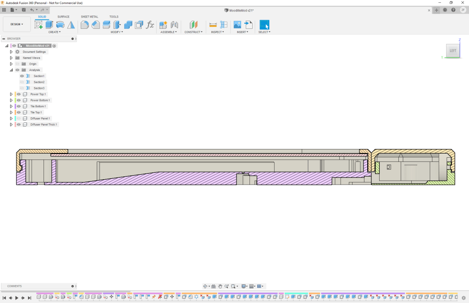
Task: Toggle visibility of Power Top:1 component
Action: tap(19, 94)
